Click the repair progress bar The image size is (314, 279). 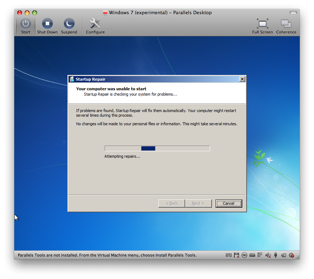coord(157,148)
